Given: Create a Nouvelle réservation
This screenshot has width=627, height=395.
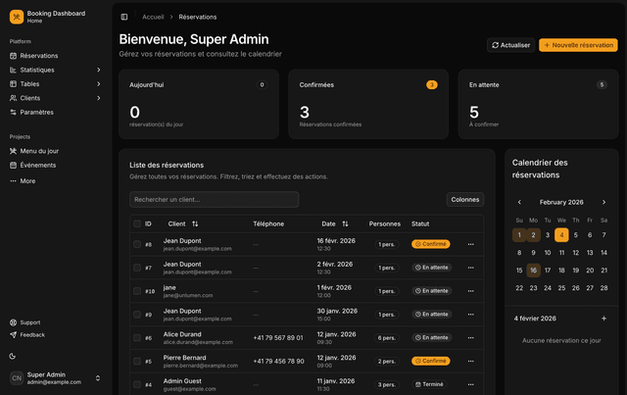Looking at the screenshot, I should [x=578, y=45].
